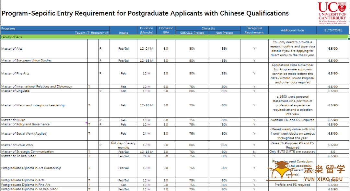This screenshot has width=350, height=191.
Task: Select the Master of Scoial Work cell
Action: click(x=44, y=145)
